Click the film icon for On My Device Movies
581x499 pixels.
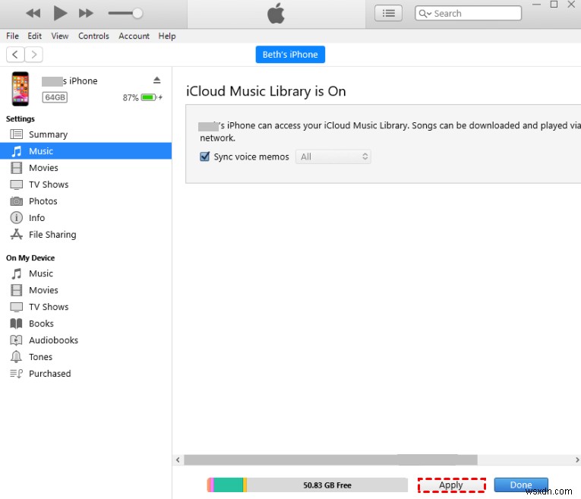tap(16, 290)
